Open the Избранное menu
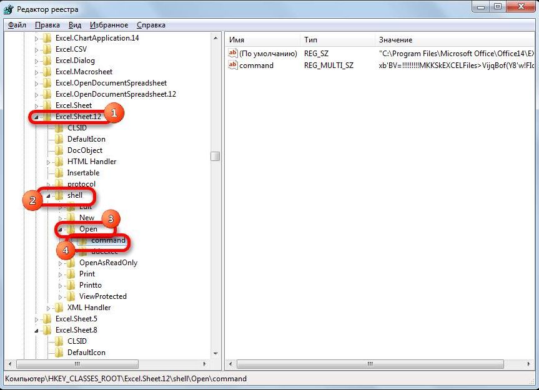Image resolution: width=539 pixels, height=390 pixels. point(109,25)
